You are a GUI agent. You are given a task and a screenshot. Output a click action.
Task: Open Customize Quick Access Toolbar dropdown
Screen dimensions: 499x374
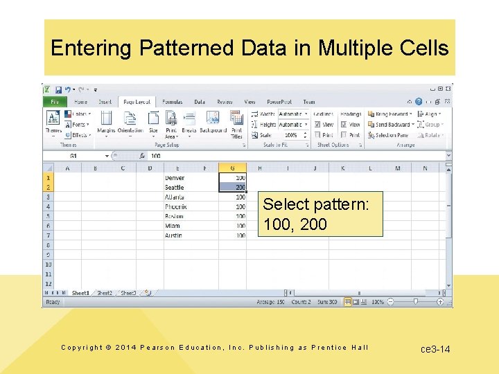[x=95, y=90]
